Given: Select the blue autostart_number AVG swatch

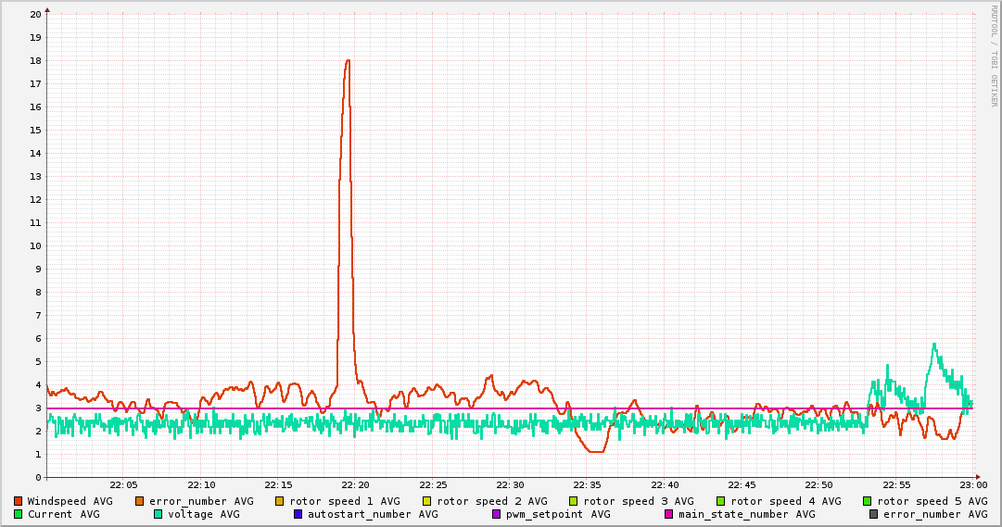Looking at the screenshot, I should tap(298, 514).
